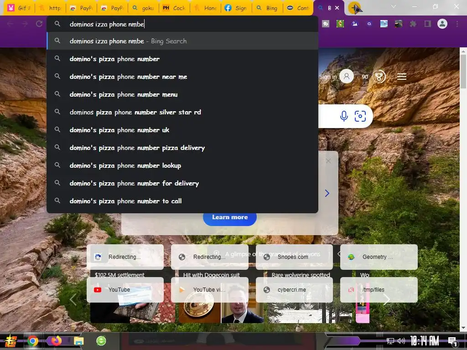Launch Firefox from the taskbar

coord(56,341)
